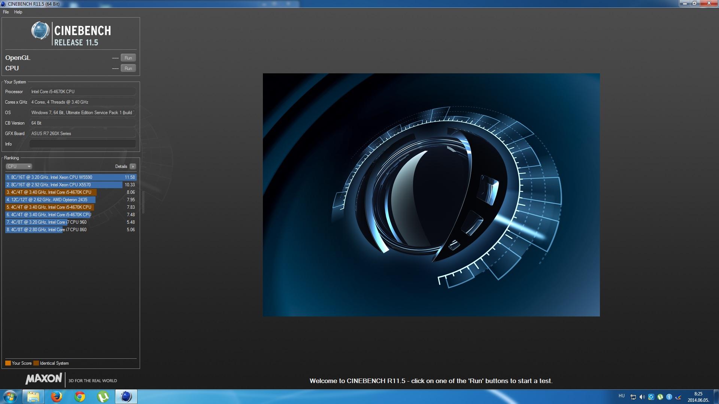Select ranking entry Intel Xeon CPU W5590
This screenshot has width=719, height=404.
71,177
